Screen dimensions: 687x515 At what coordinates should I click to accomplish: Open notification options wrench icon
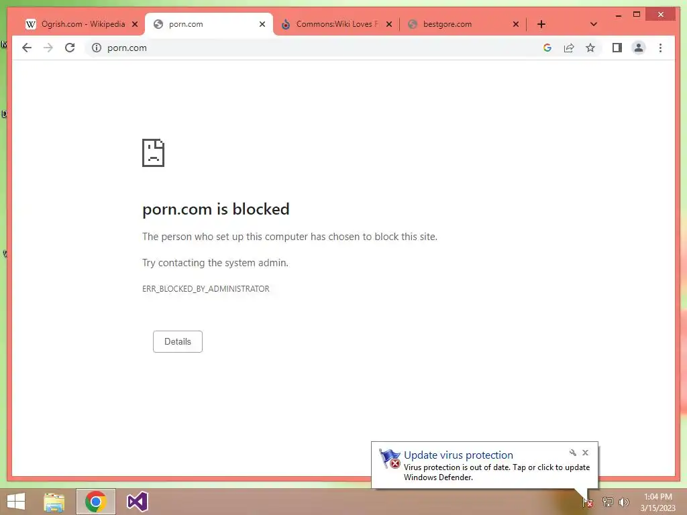(x=573, y=453)
